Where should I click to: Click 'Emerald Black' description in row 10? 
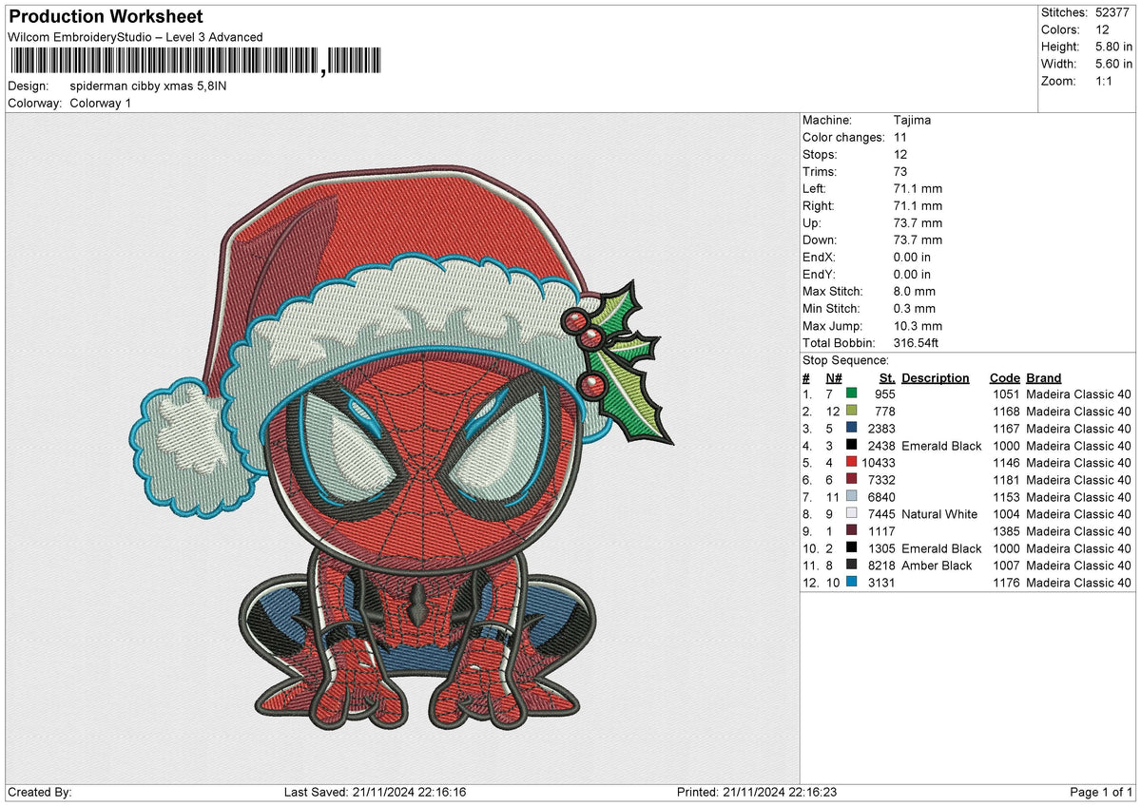point(941,548)
